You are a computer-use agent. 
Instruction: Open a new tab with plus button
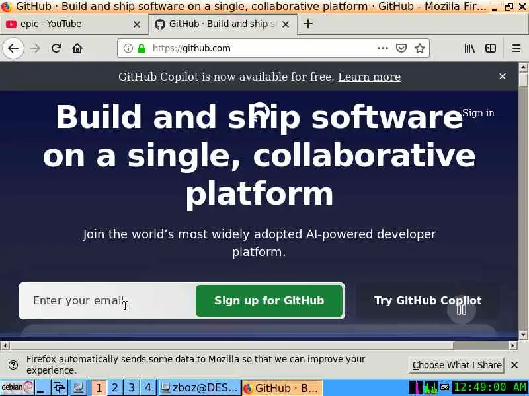click(x=307, y=24)
